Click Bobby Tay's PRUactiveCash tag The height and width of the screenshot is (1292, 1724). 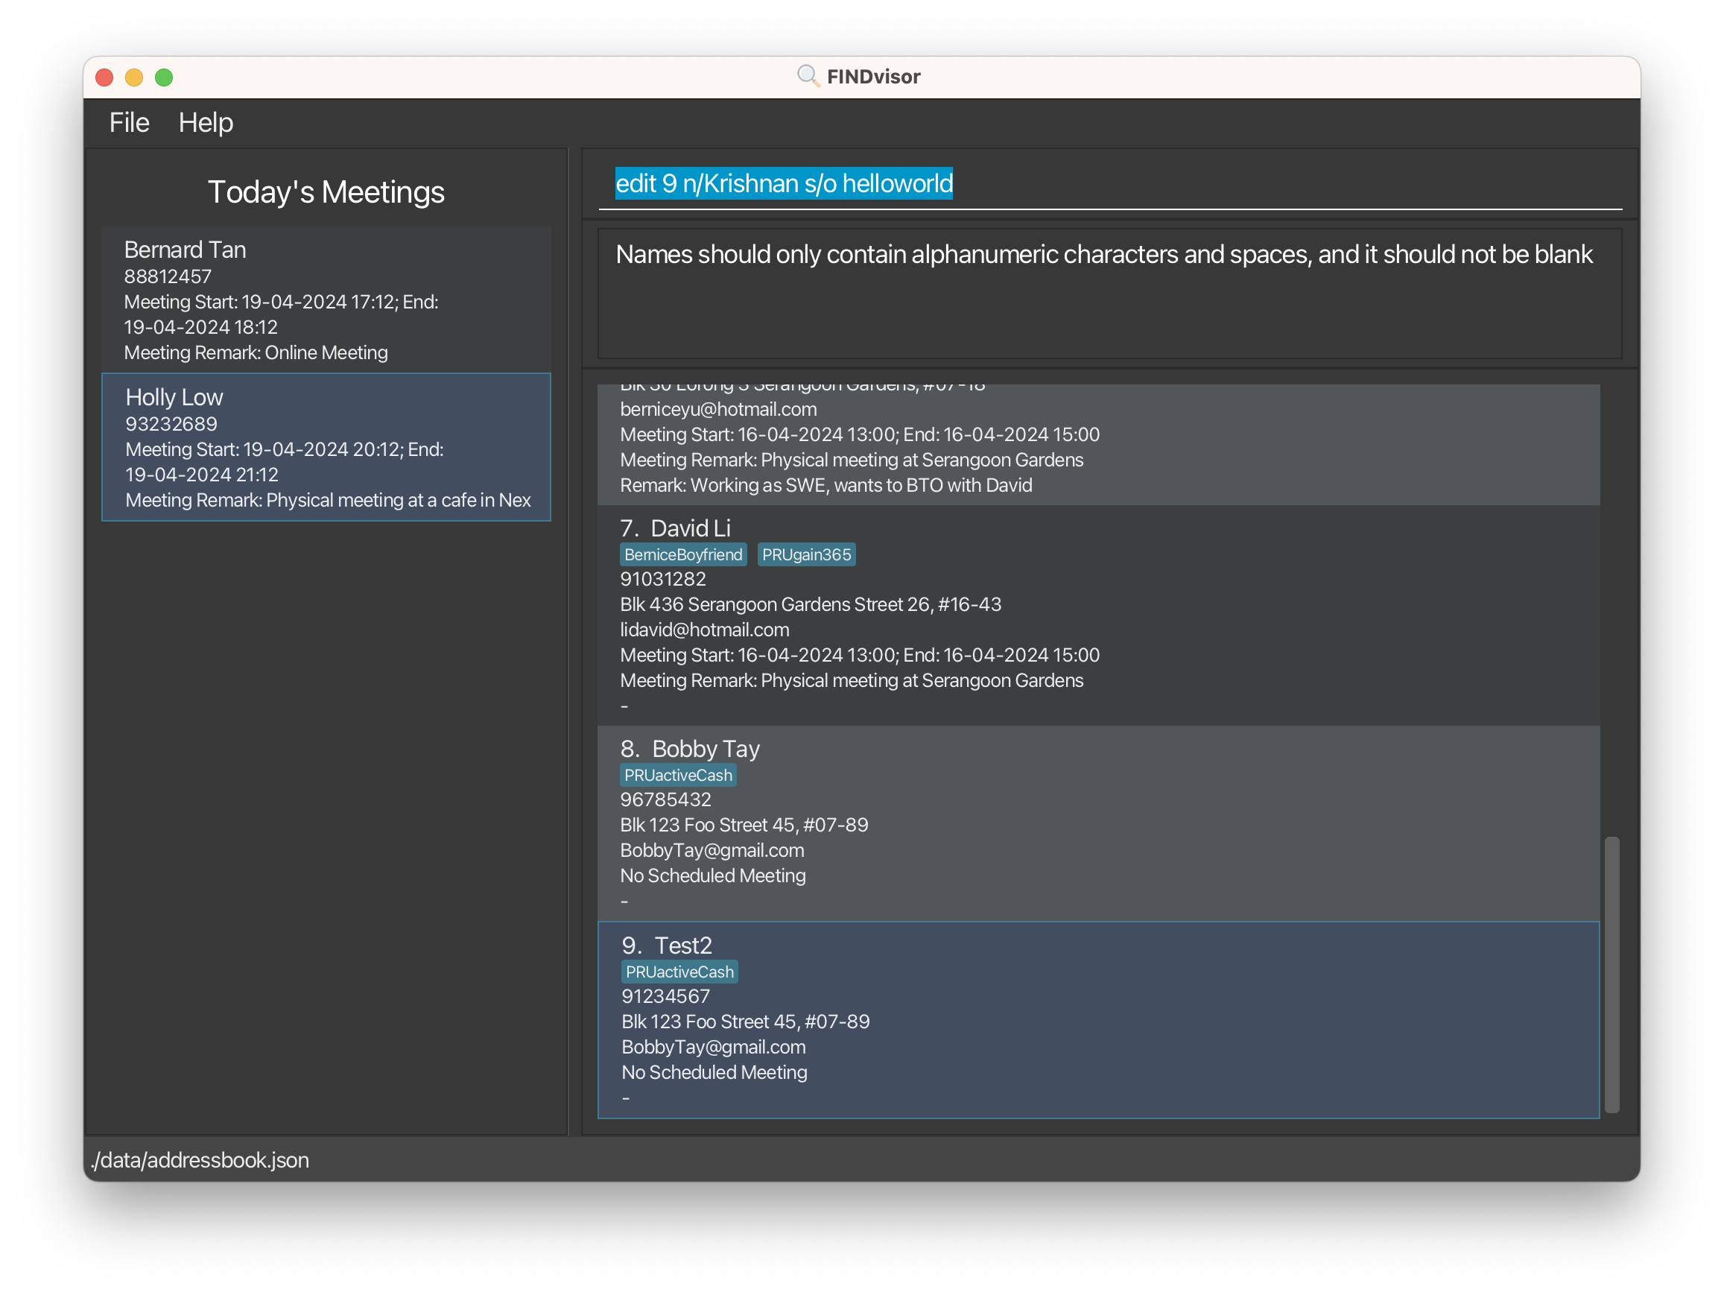[678, 776]
